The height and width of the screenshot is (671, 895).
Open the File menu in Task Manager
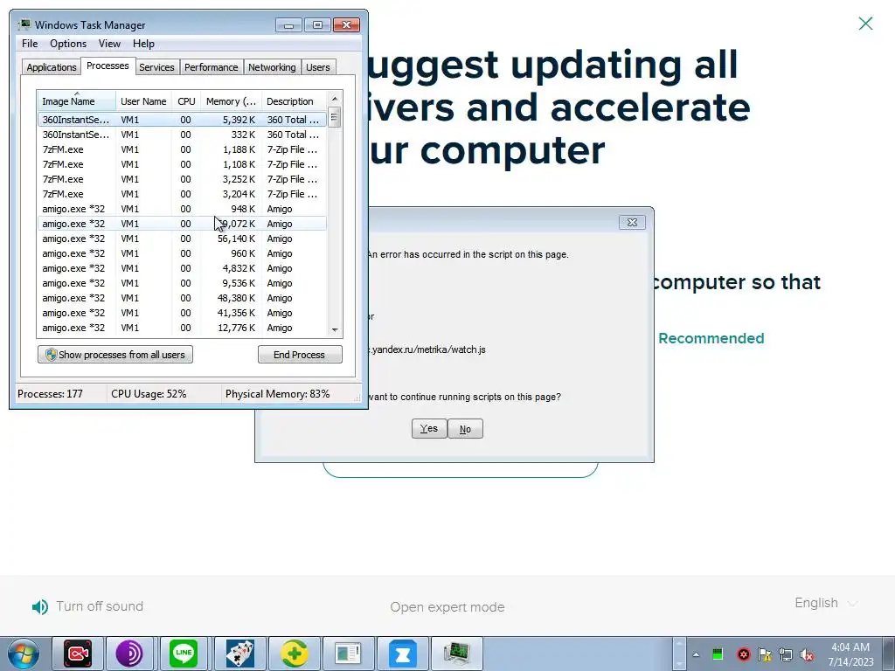tap(30, 44)
